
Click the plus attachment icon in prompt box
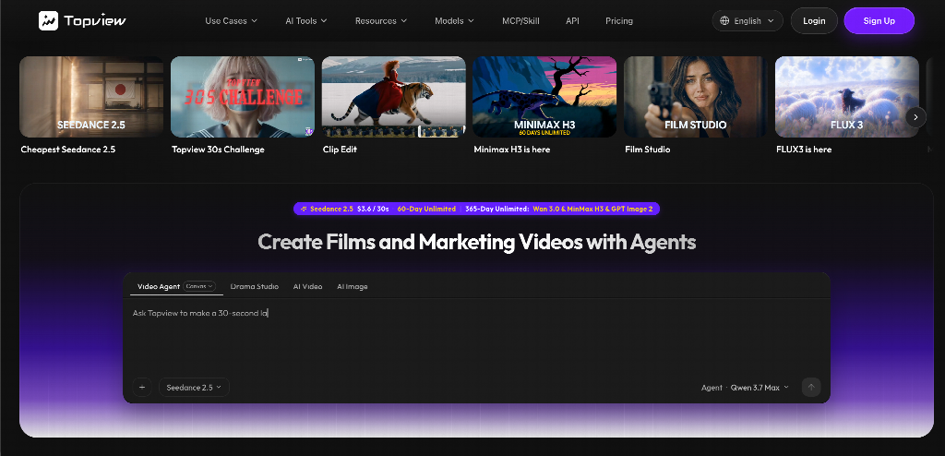[x=141, y=388]
